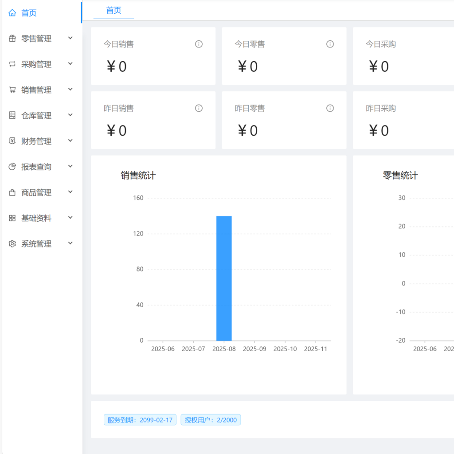The height and width of the screenshot is (454, 454).
Task: Click the report query pie chart icon
Action: tap(12, 167)
